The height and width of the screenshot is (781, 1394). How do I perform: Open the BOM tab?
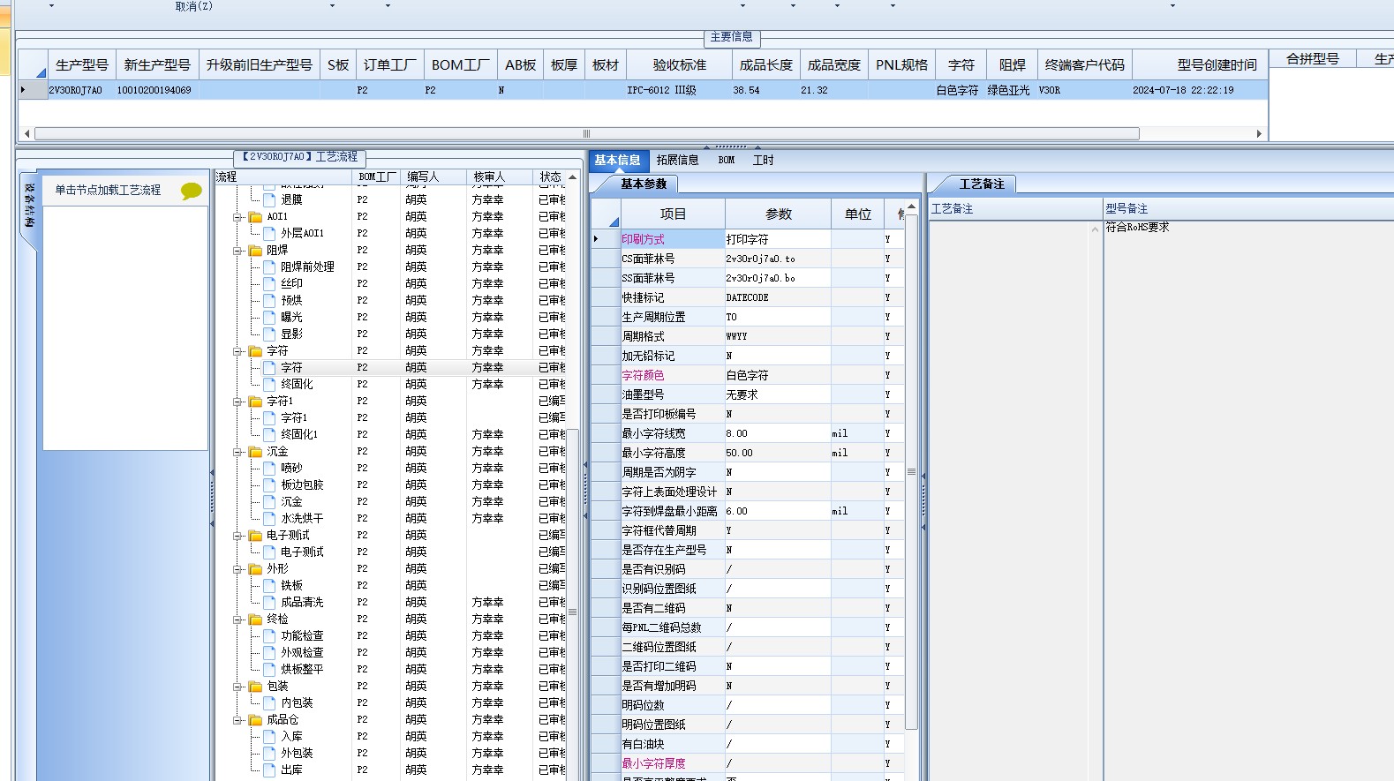(x=727, y=160)
